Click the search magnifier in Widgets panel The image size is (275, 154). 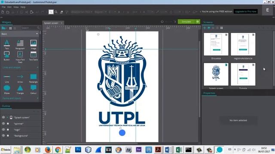38,28
